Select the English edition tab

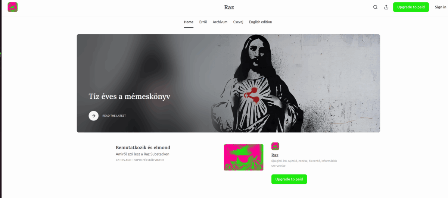point(261,22)
